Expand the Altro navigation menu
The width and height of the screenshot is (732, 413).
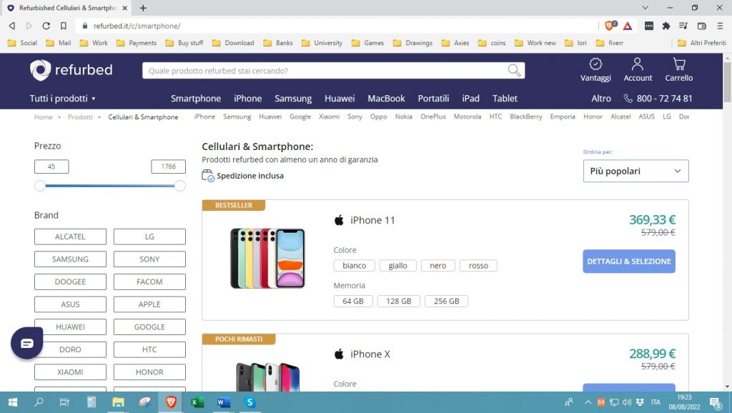pos(601,99)
